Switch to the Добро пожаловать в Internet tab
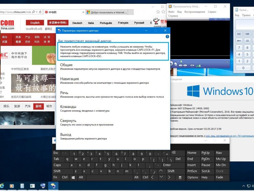254x191 pixels. coord(107,12)
